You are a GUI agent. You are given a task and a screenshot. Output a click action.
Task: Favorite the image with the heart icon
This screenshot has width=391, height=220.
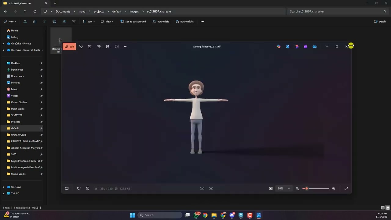pos(79,189)
